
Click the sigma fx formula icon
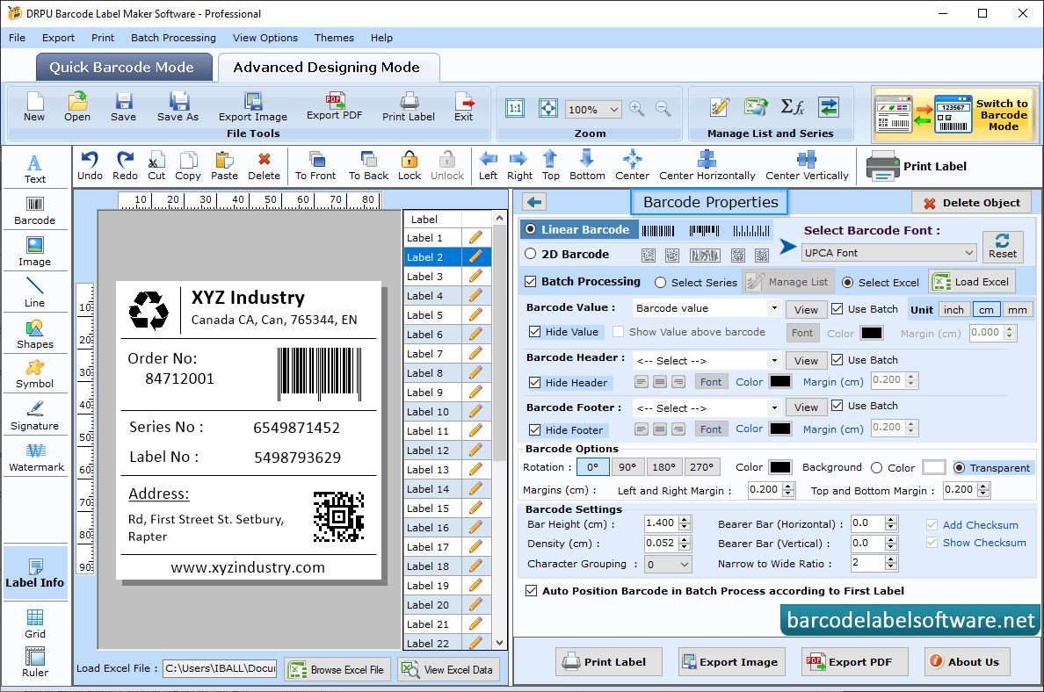[x=793, y=106]
